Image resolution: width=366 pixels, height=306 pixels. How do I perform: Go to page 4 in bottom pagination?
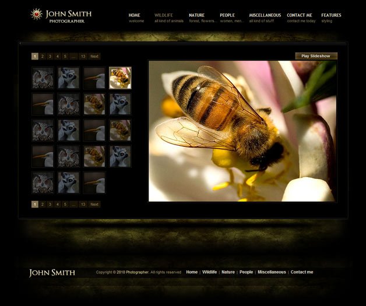[58, 205]
